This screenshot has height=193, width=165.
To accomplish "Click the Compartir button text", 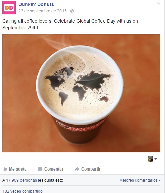I will point(91,169).
